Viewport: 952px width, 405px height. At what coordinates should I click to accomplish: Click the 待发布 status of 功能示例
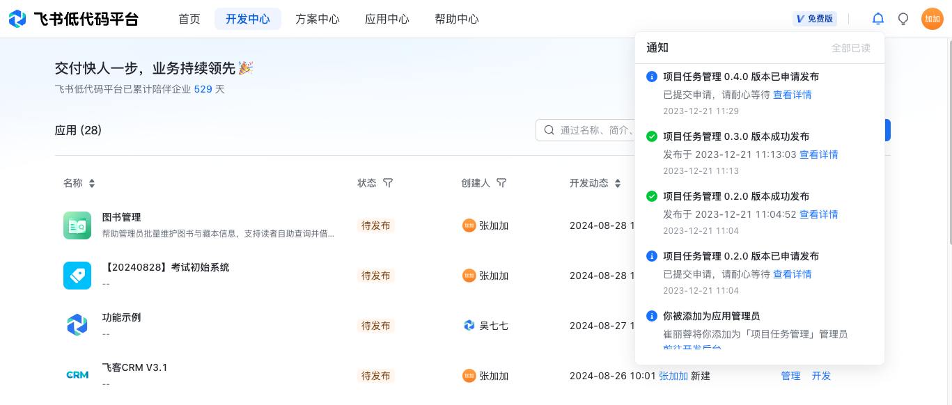[376, 326]
